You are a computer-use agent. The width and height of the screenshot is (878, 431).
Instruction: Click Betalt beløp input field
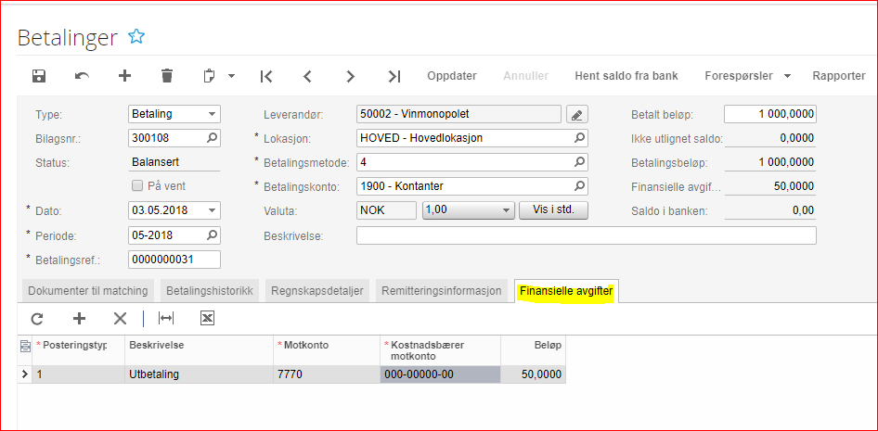coord(770,114)
